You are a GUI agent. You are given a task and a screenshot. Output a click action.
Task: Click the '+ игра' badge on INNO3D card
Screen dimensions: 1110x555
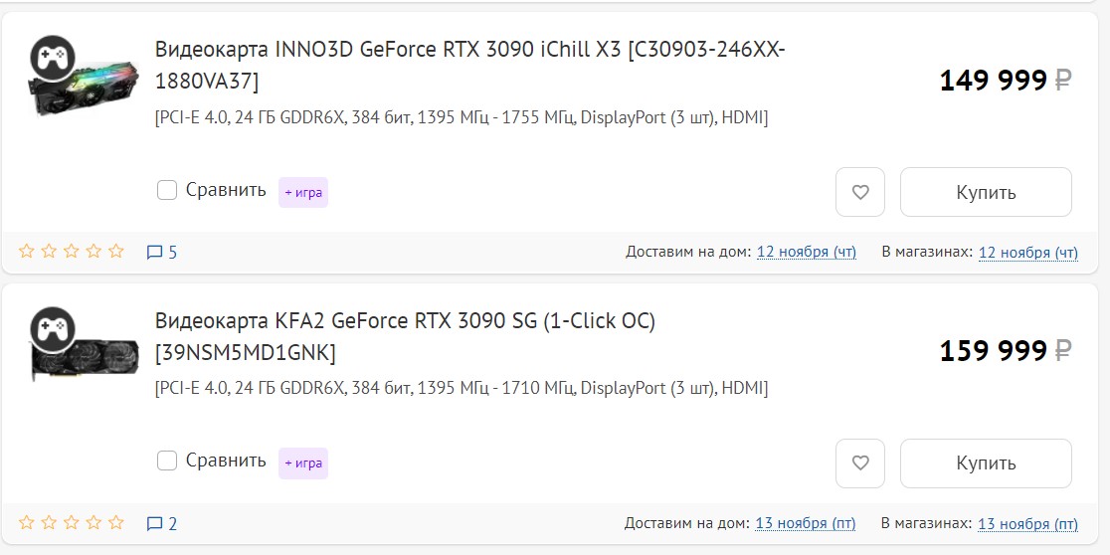(303, 192)
